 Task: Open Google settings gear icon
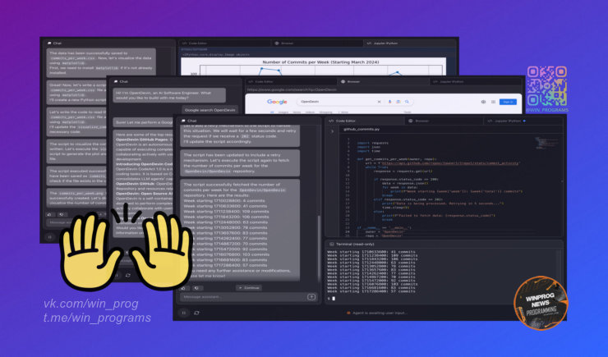pyautogui.click(x=483, y=102)
